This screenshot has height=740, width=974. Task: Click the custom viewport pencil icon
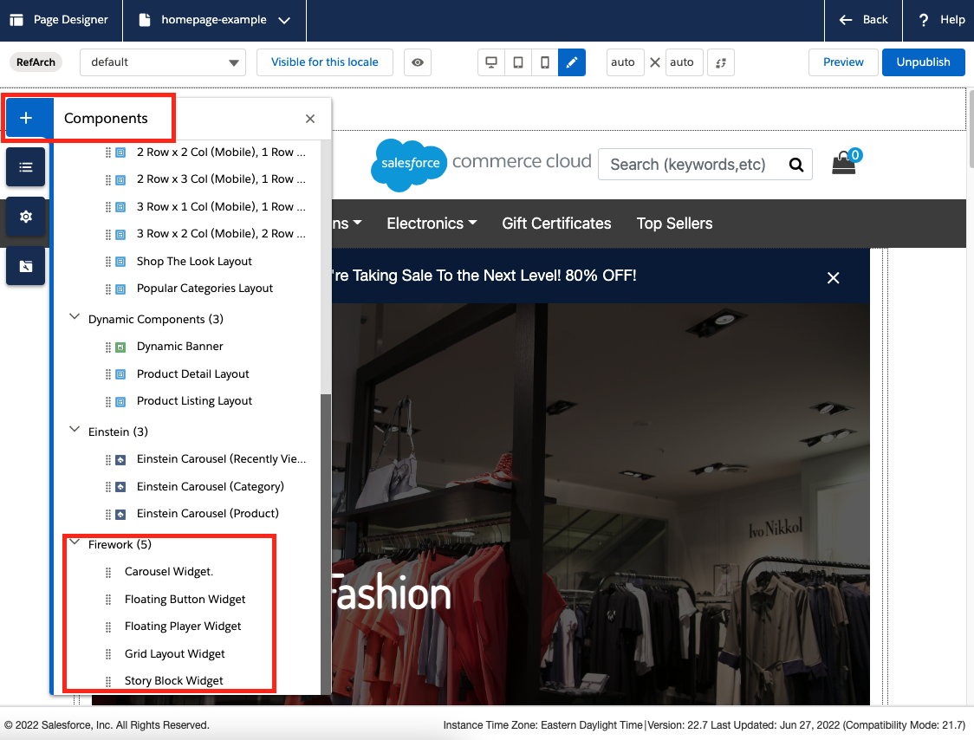point(572,62)
